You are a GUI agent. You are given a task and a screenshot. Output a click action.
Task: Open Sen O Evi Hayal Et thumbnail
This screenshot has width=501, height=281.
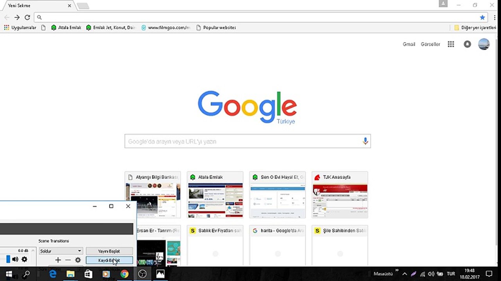(x=278, y=195)
